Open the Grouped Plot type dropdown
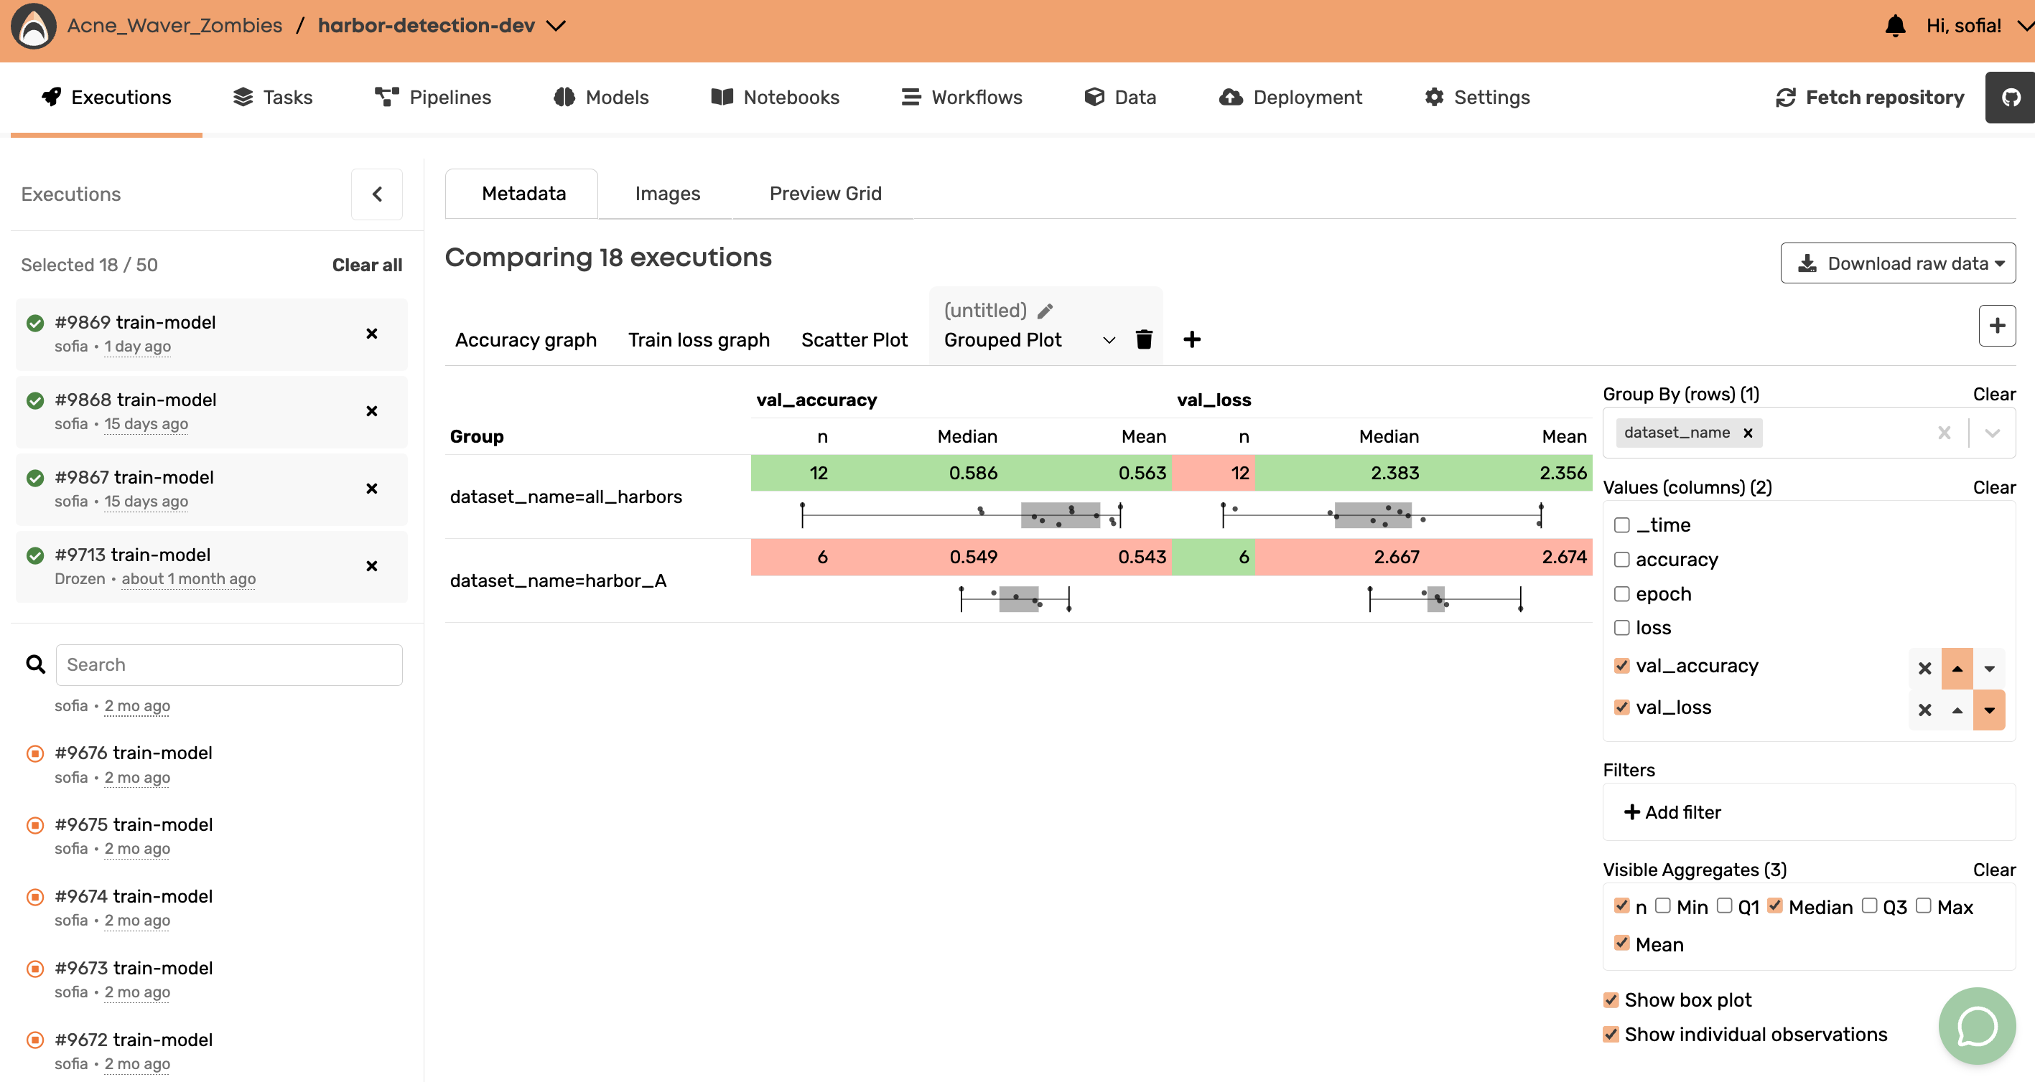2035x1082 pixels. tap(1109, 340)
